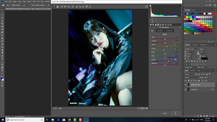Choose the Spot Removal tool
This screenshot has height=122, width=217.
tap(77, 7)
